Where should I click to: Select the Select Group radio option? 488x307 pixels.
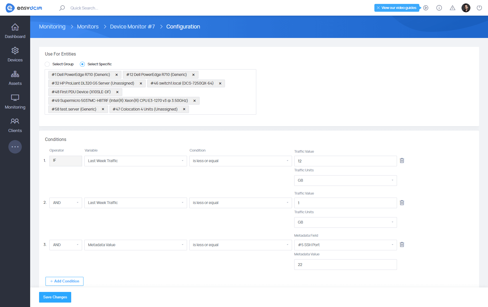click(47, 64)
